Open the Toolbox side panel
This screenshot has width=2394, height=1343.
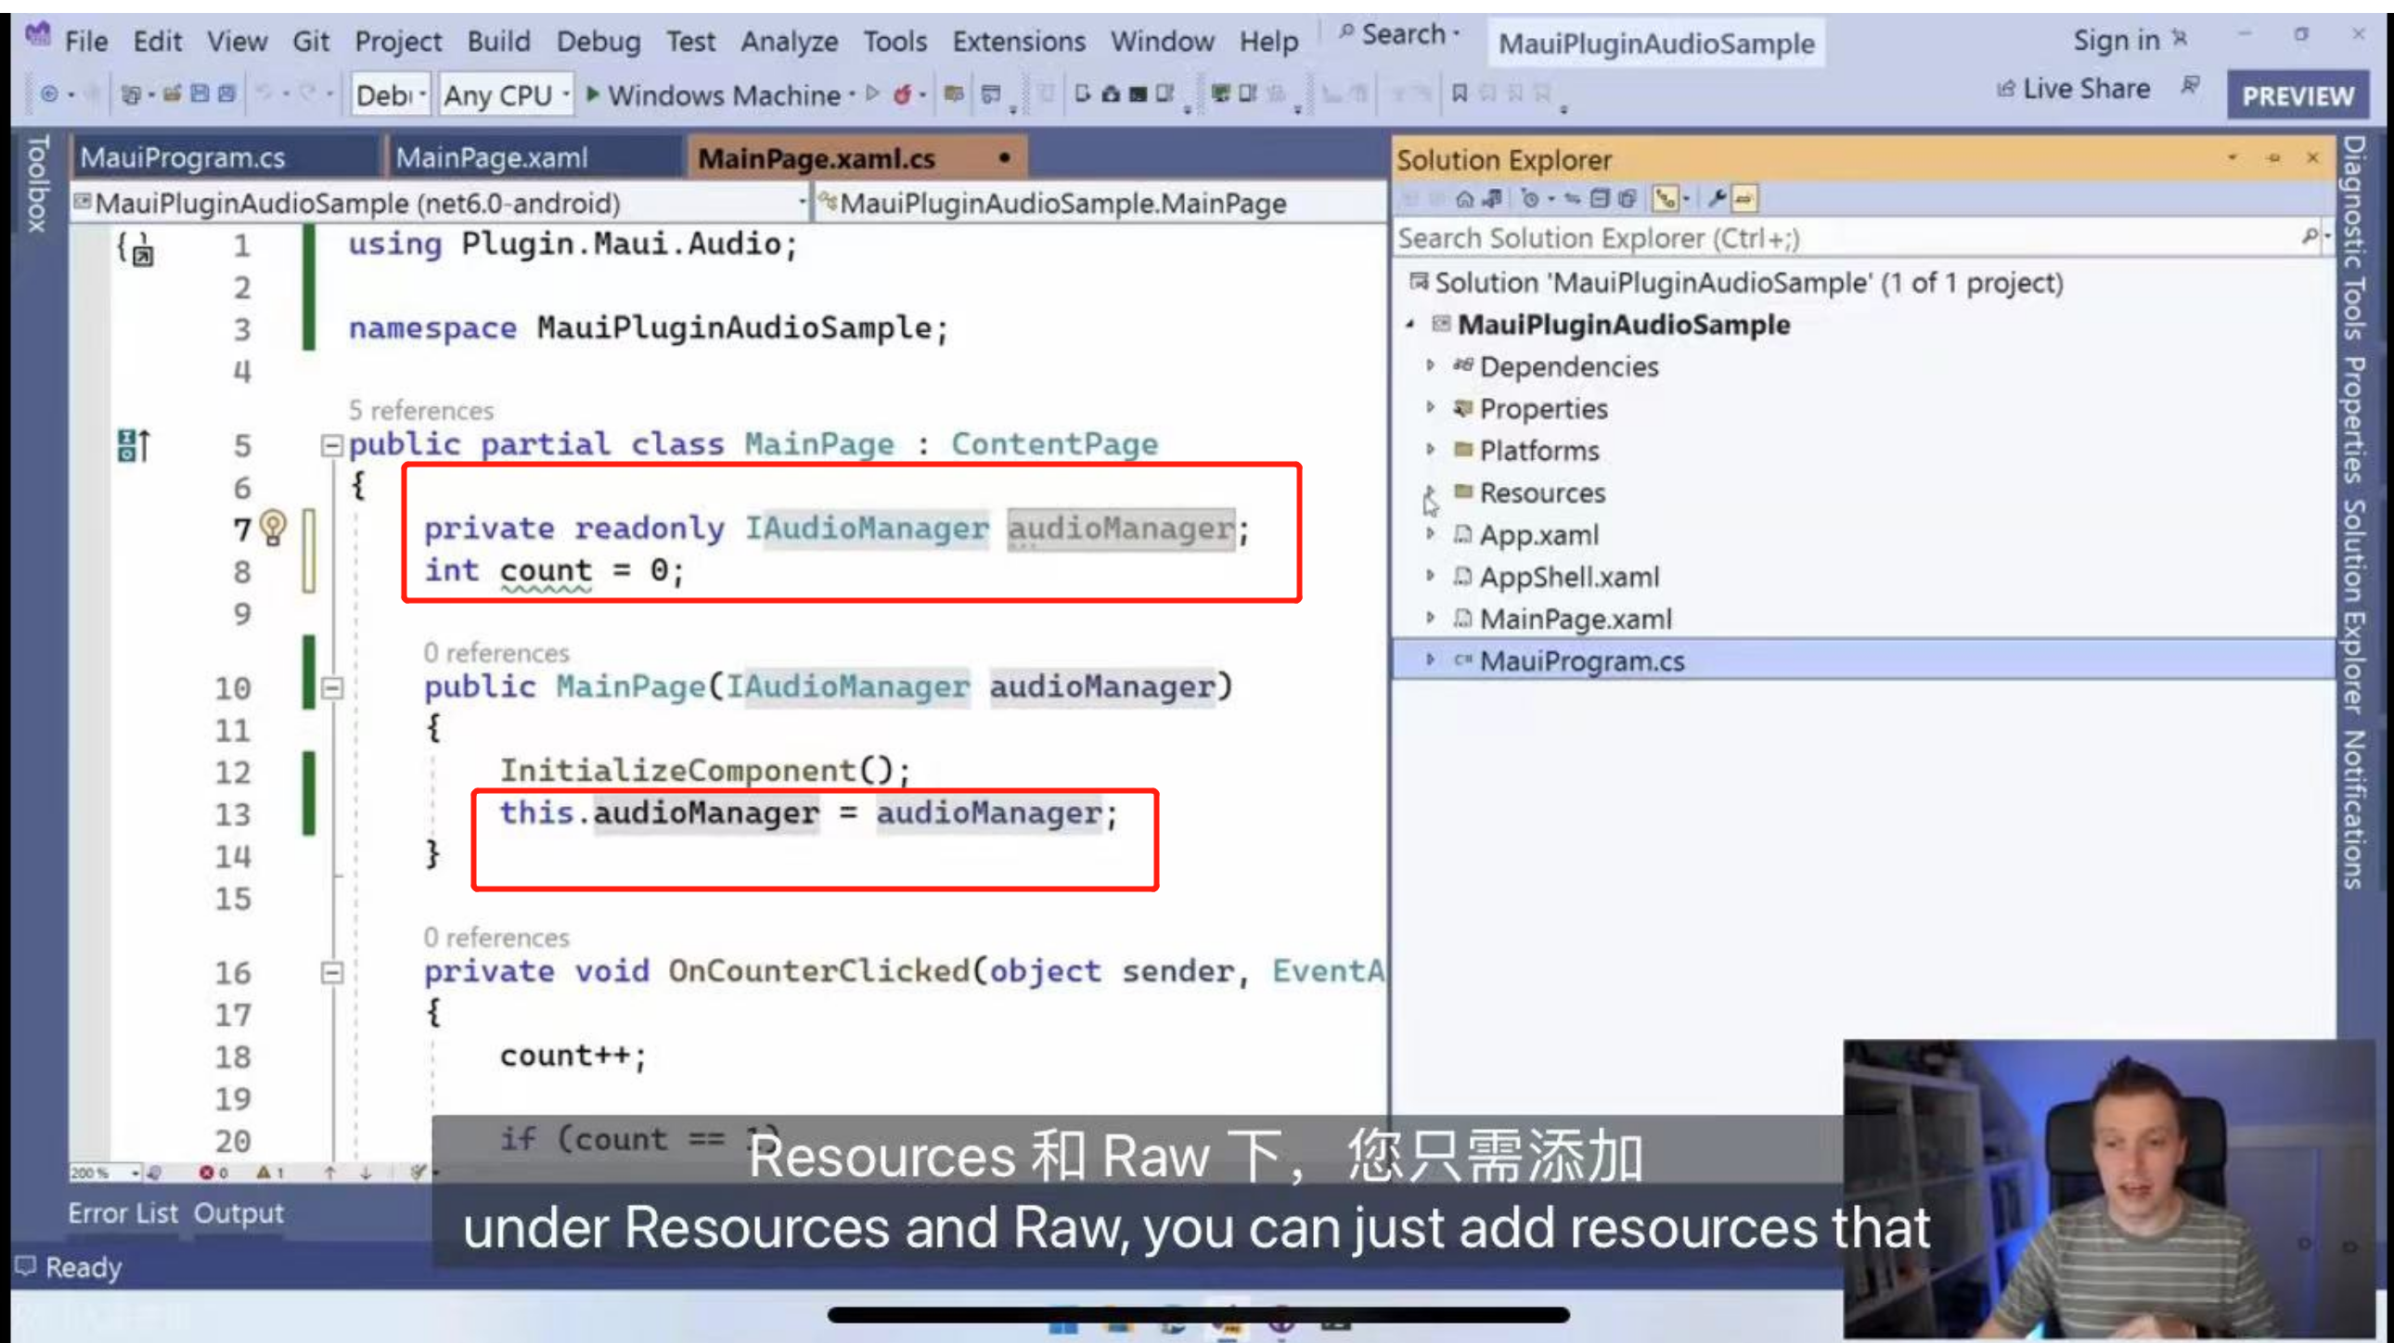click(38, 183)
